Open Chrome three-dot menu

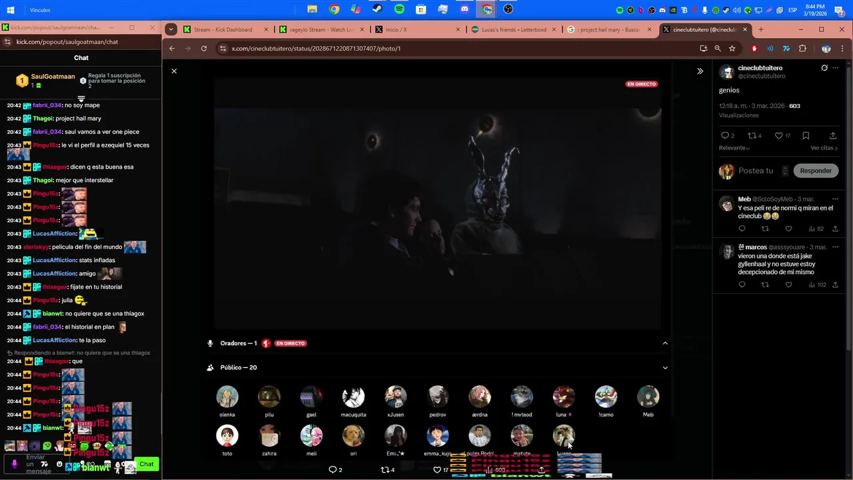click(843, 49)
